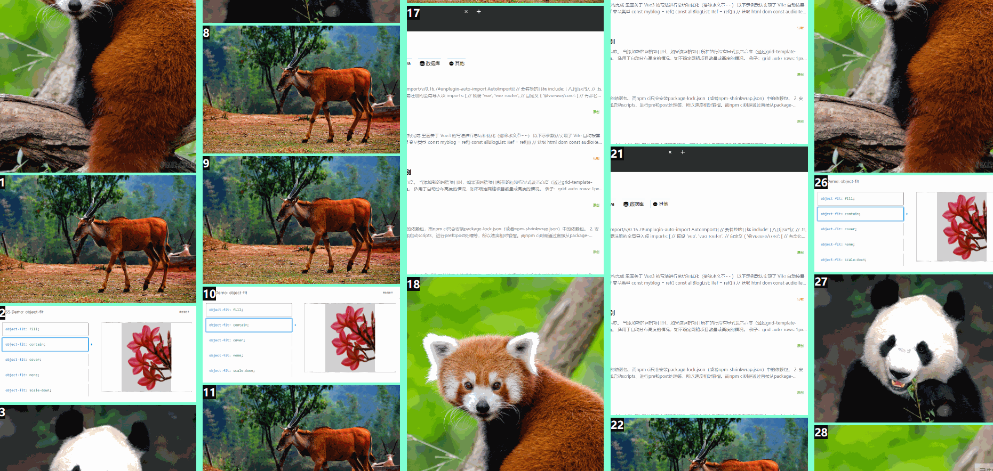Select the 其他 tab in card 21

coord(661,204)
